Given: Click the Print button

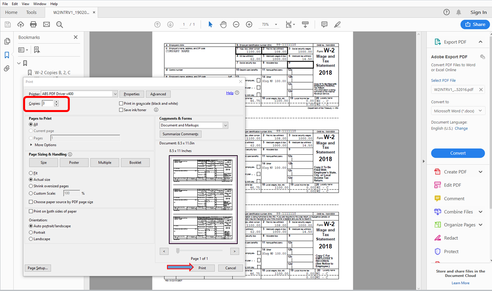Looking at the screenshot, I should tap(202, 268).
